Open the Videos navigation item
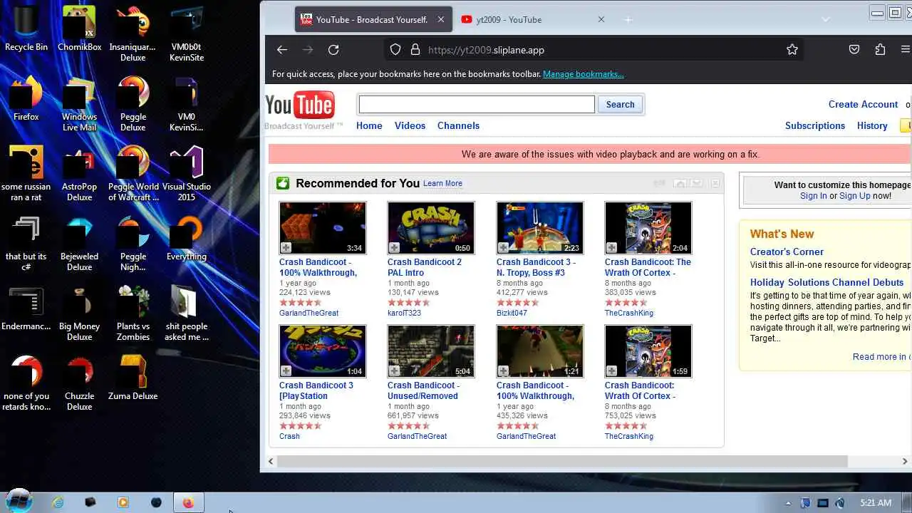912x513 pixels. click(410, 125)
